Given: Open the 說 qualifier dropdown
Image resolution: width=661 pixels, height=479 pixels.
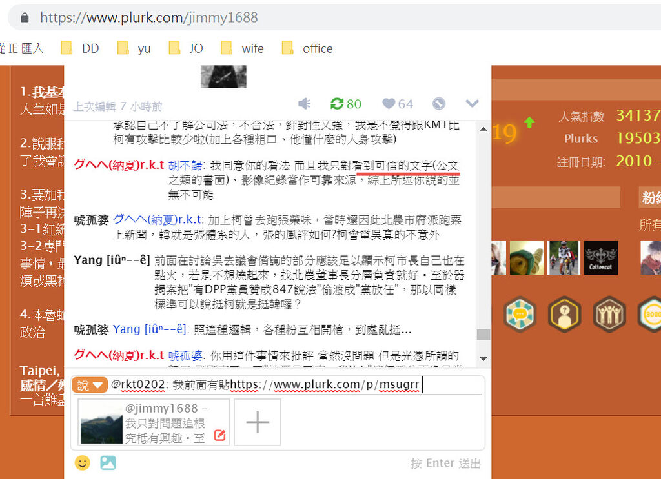Looking at the screenshot, I should point(90,385).
